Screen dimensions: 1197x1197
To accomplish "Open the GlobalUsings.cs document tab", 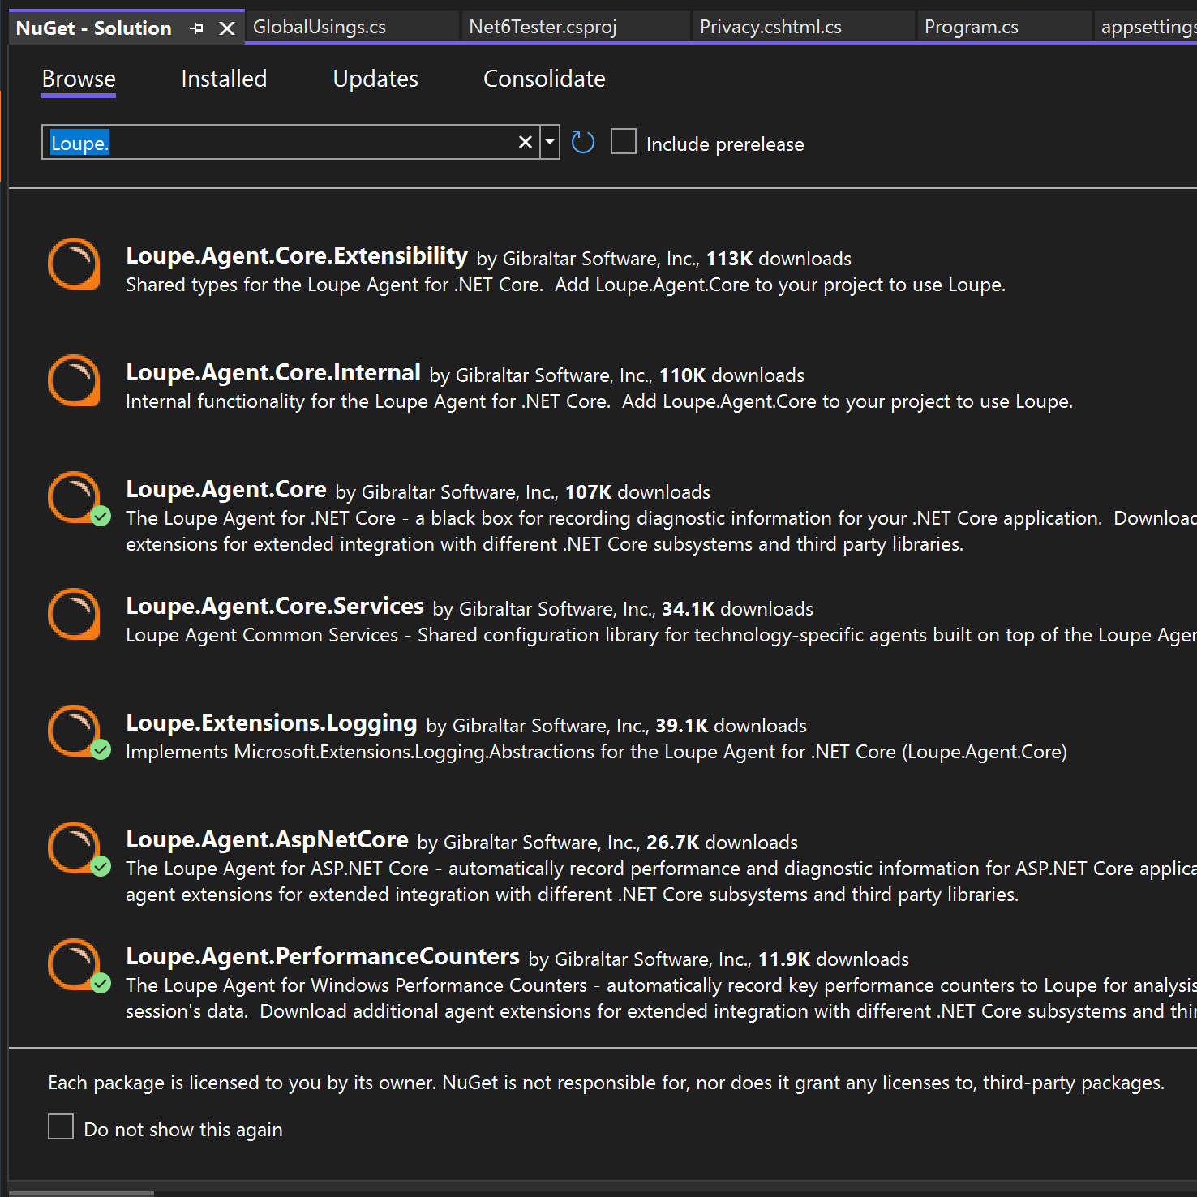I will [352, 27].
